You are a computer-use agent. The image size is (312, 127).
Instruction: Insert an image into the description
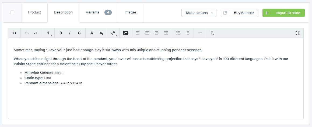125,33
